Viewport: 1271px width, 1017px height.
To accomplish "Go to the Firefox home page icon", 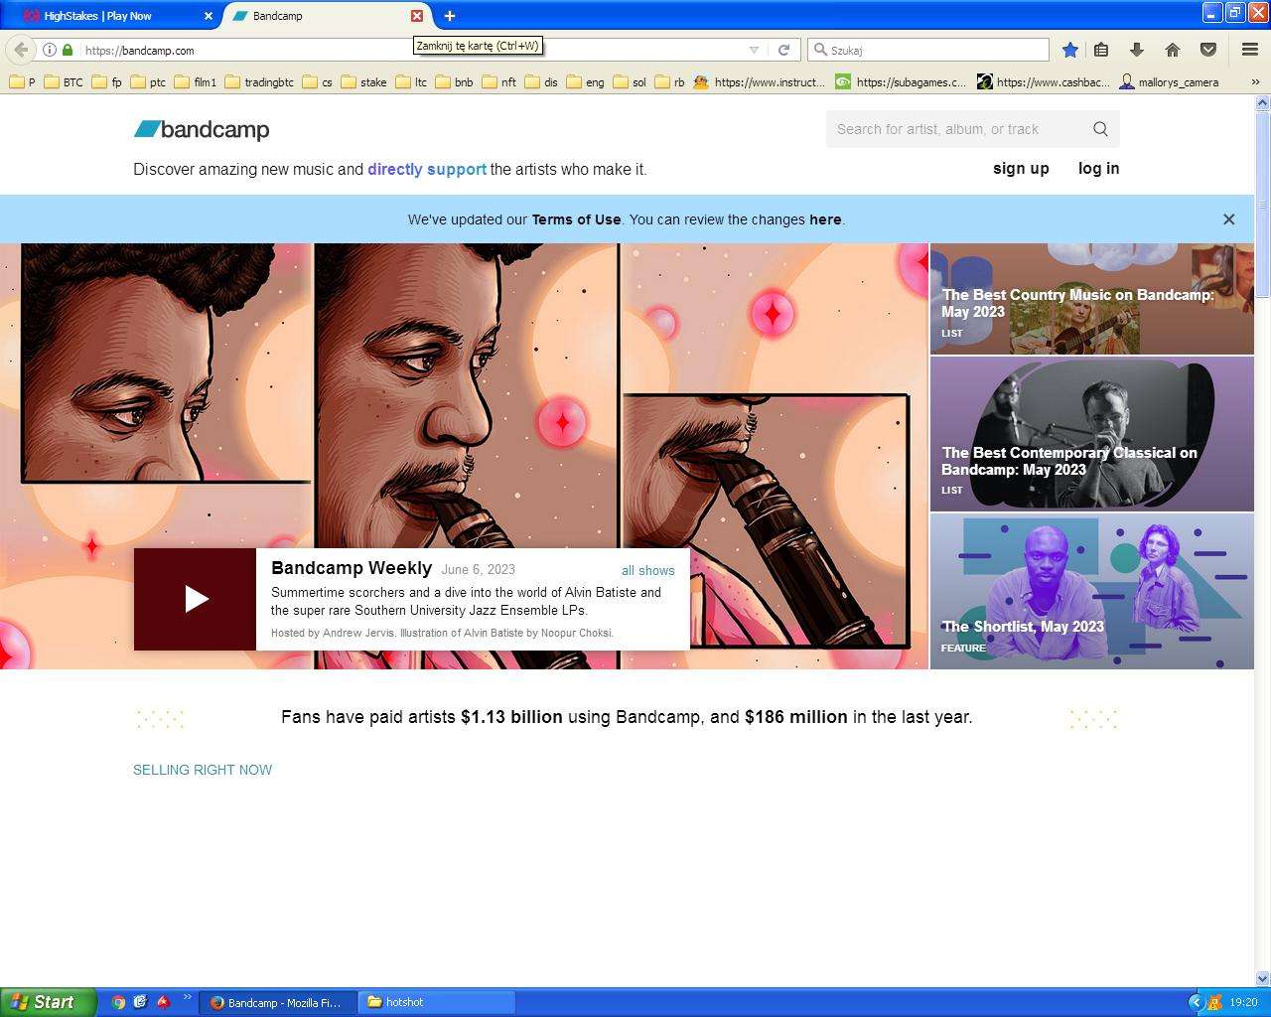I will tap(1173, 50).
